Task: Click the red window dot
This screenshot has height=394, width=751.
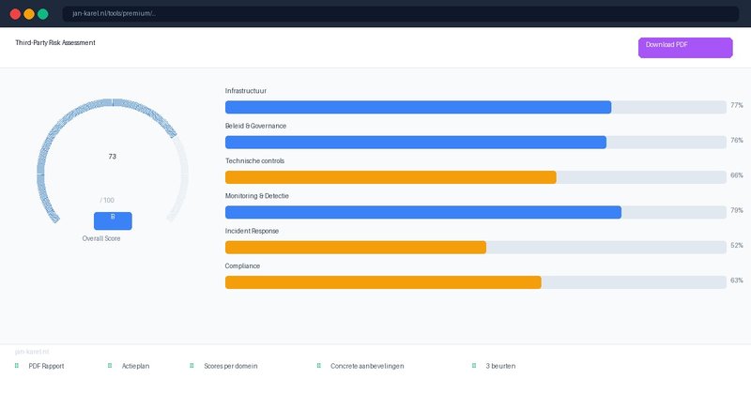Action: click(x=15, y=14)
